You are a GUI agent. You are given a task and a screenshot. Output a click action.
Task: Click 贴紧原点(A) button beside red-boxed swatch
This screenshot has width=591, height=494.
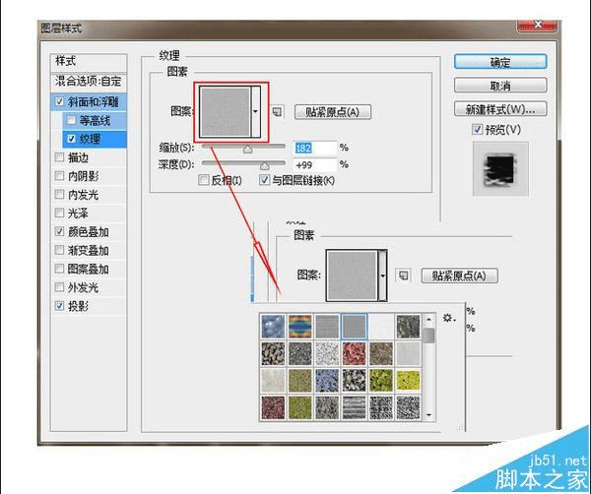click(333, 112)
